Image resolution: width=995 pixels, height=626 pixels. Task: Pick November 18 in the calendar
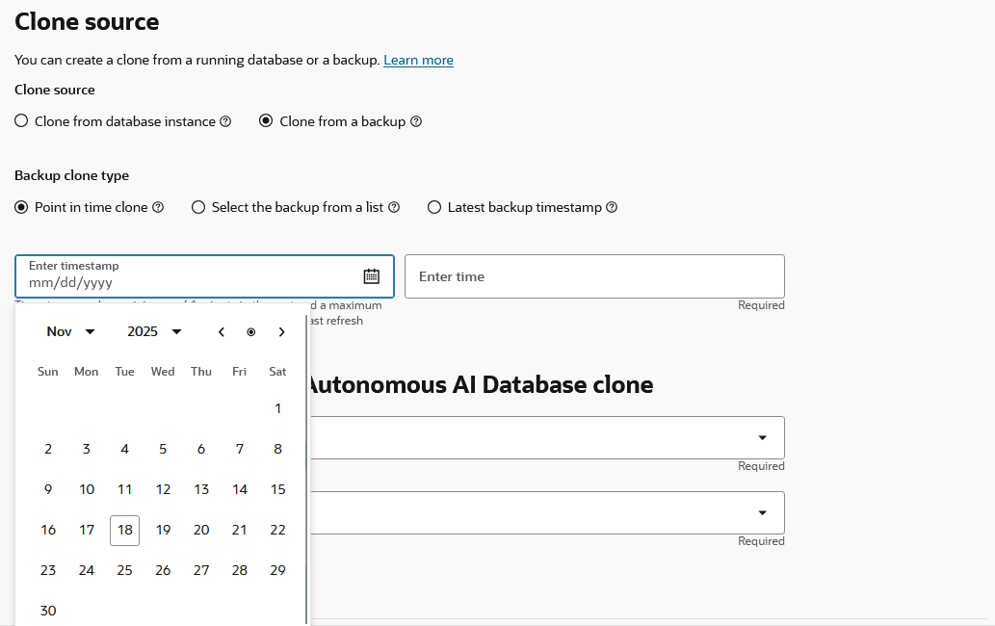124,530
